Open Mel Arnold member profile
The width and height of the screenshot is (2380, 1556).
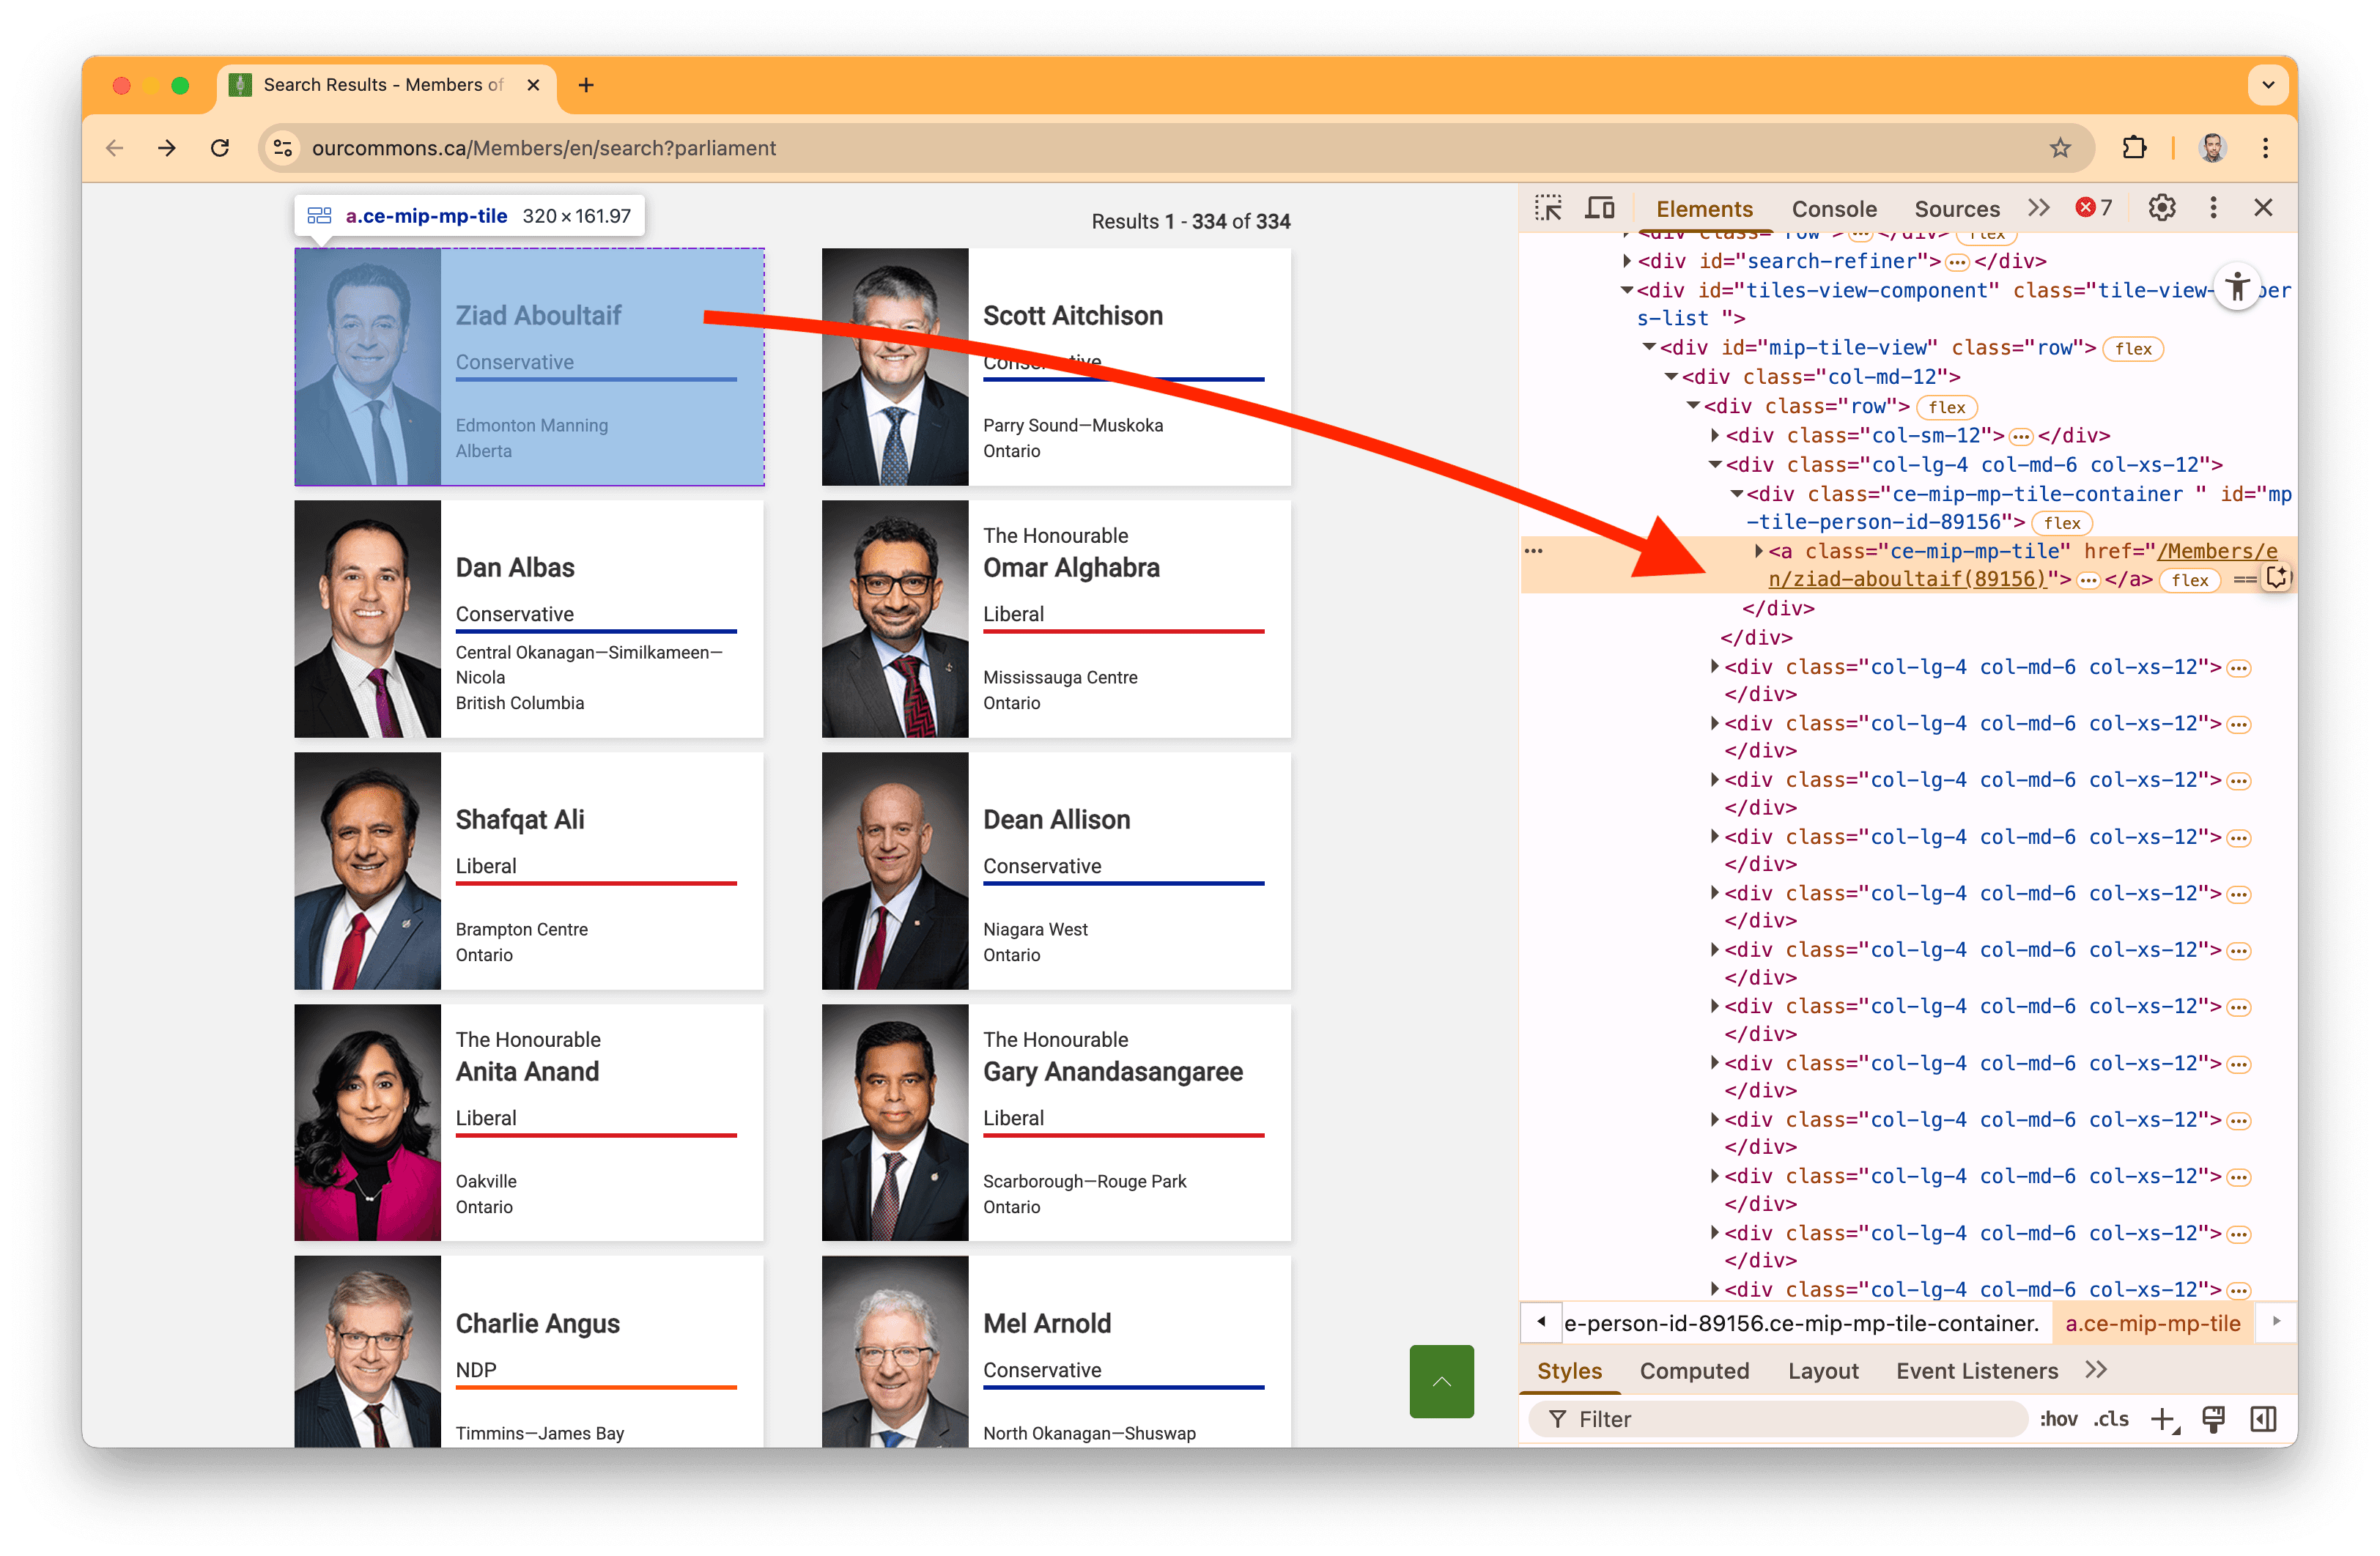pyautogui.click(x=1056, y=1351)
